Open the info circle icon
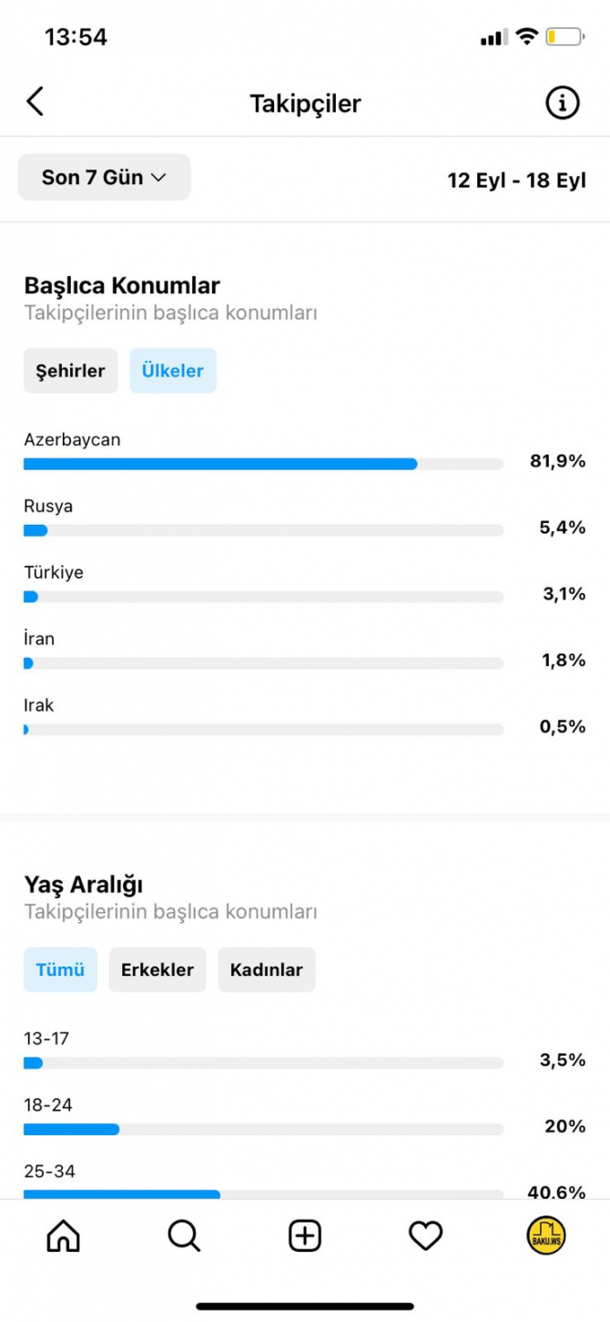The width and height of the screenshot is (610, 1322). 562,103
